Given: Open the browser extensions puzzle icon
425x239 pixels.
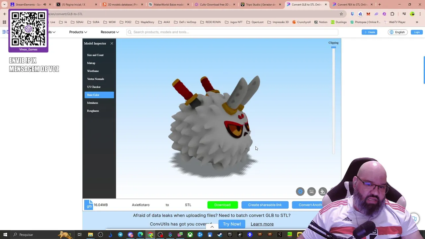Looking at the screenshot, I should [392, 14].
